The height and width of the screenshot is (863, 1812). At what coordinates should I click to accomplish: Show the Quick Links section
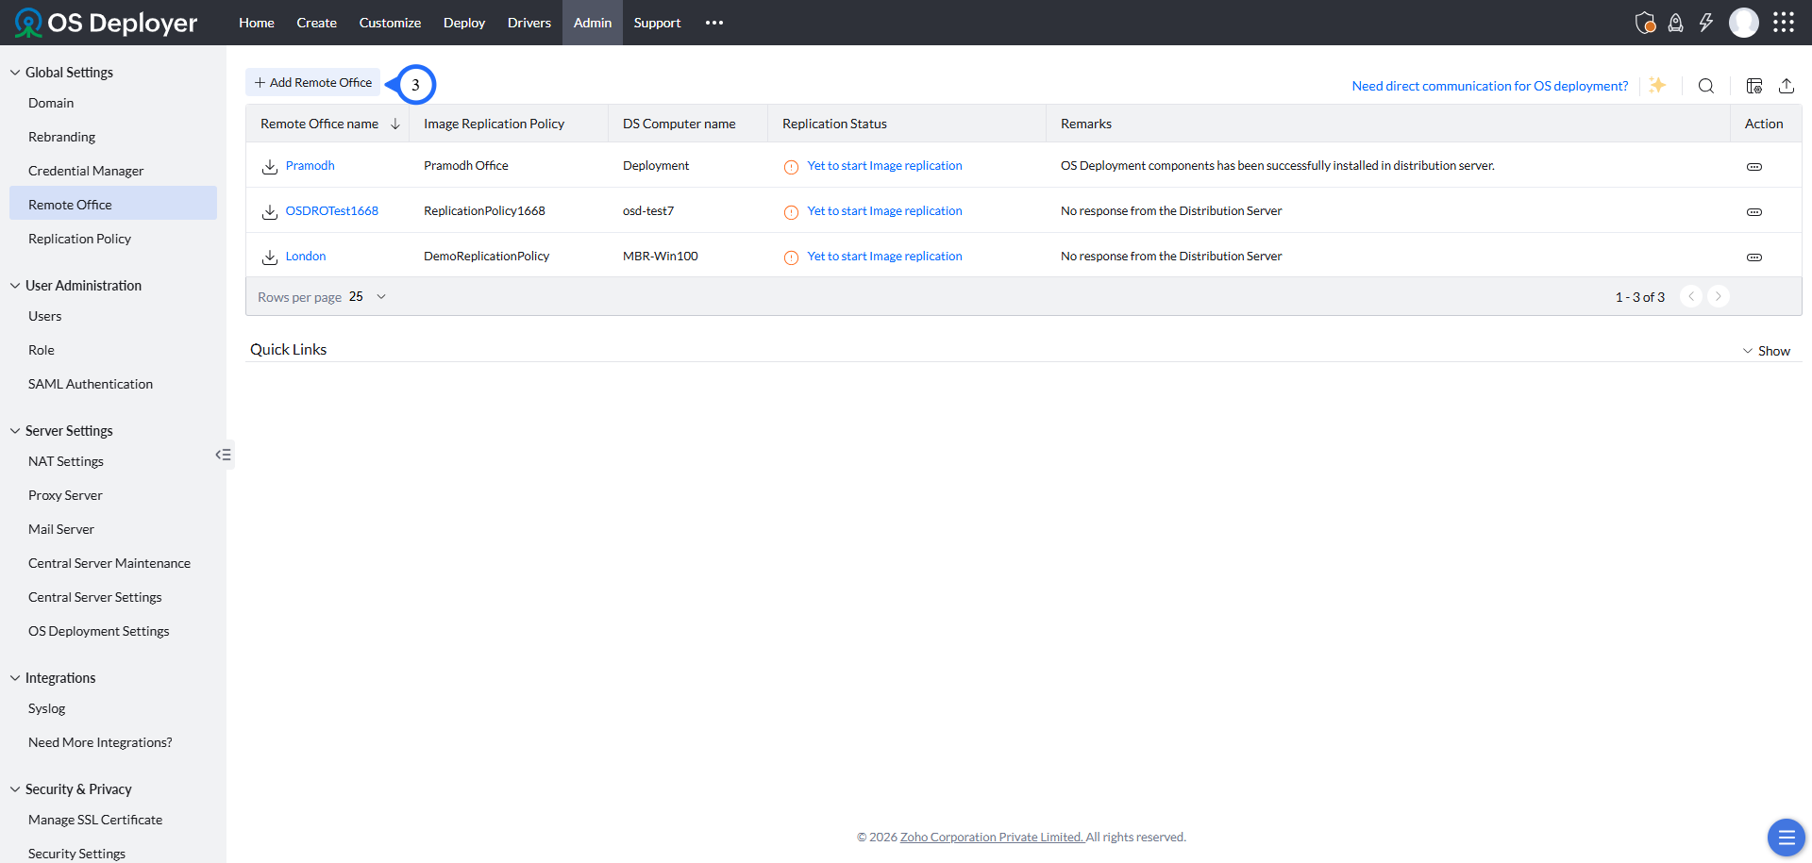pyautogui.click(x=1767, y=350)
